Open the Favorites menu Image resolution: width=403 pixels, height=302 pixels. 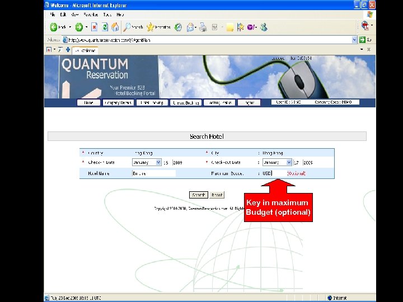pos(91,15)
